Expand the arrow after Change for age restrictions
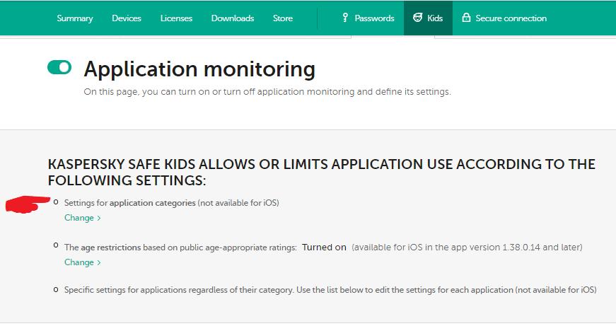The image size is (616, 326). [x=99, y=263]
